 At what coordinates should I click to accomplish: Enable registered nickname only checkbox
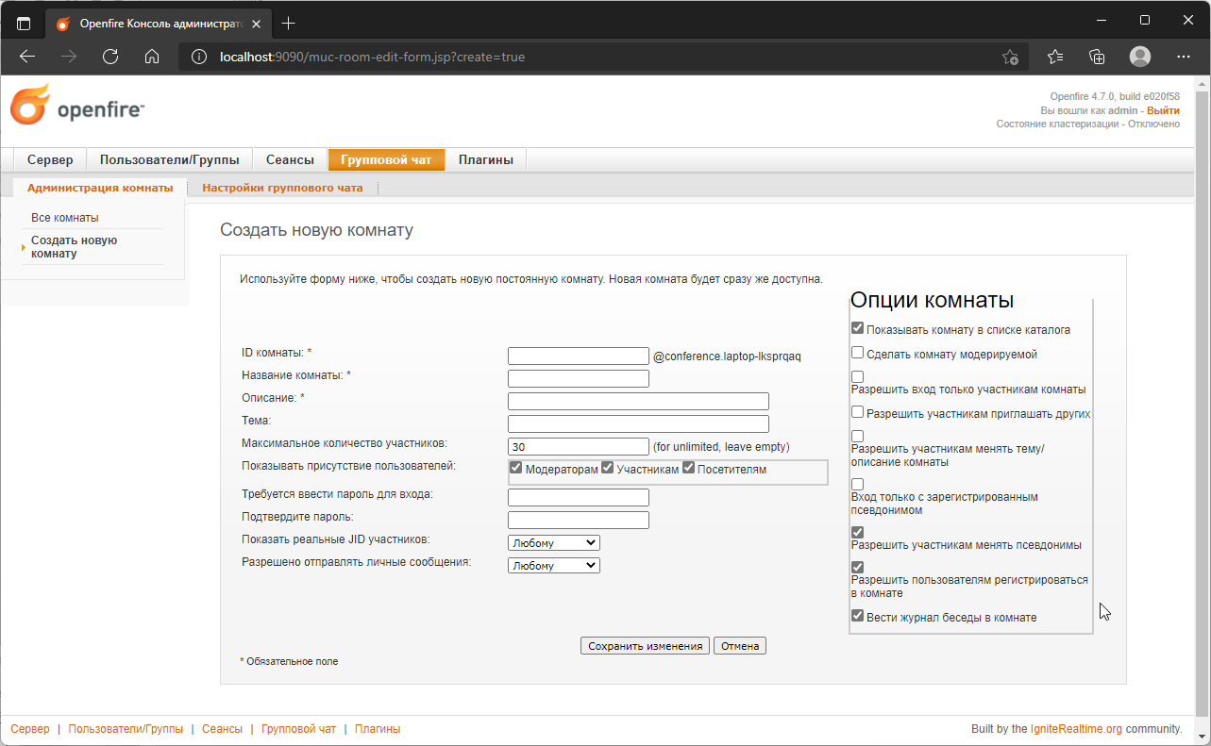click(x=857, y=484)
